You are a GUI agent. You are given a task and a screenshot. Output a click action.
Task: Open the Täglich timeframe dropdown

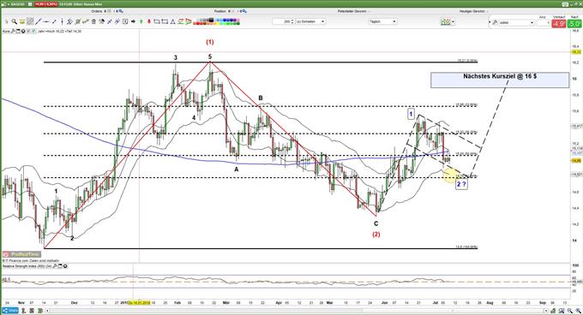click(382, 21)
